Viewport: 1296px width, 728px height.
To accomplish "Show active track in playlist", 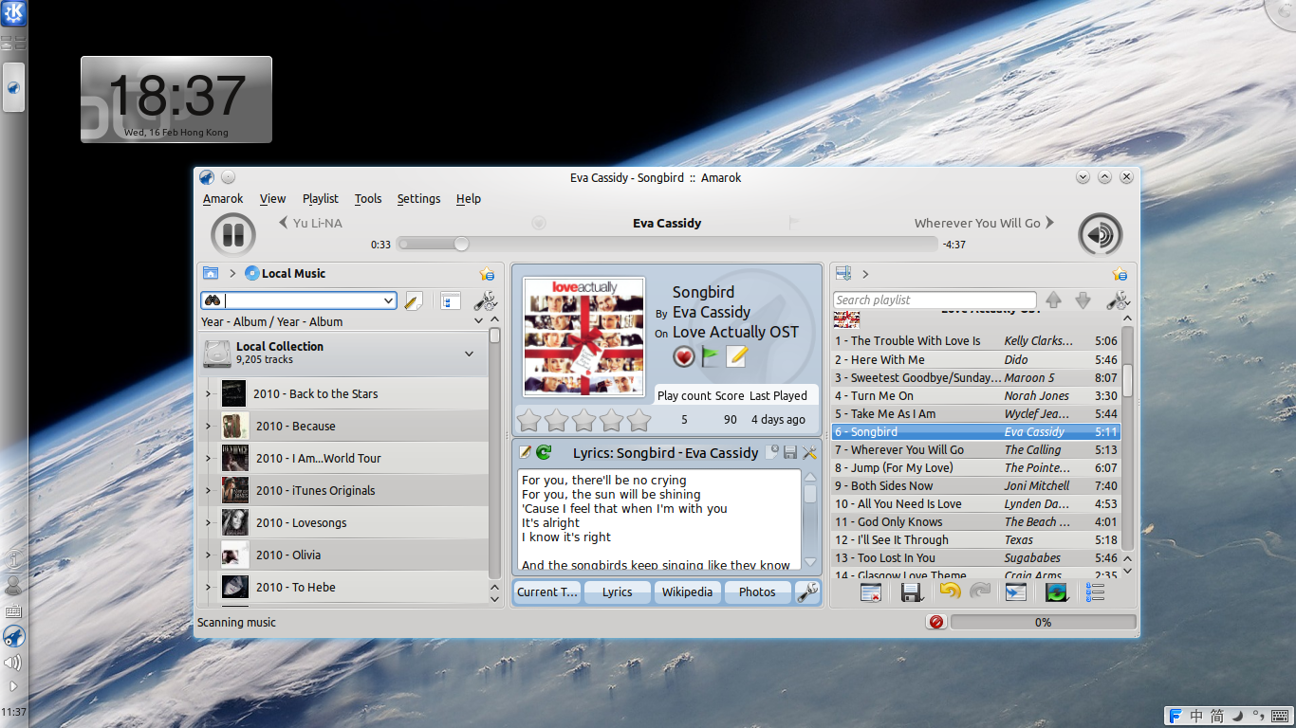I will pos(1015,592).
